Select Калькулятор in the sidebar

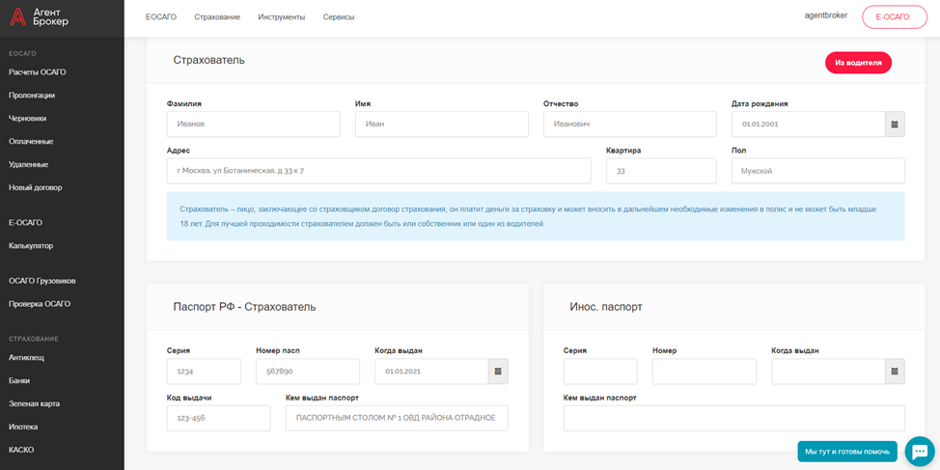[31, 246]
